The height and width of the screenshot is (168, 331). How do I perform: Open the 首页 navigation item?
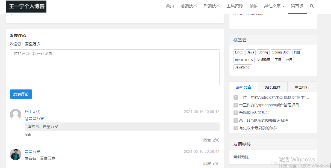(x=170, y=6)
